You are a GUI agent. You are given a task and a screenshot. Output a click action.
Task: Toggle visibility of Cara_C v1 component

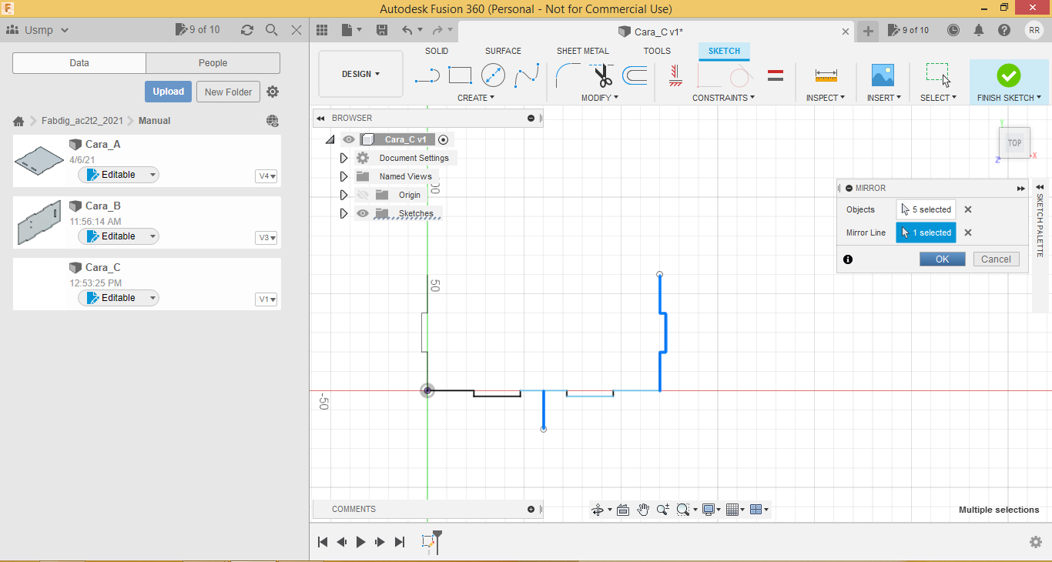(349, 139)
